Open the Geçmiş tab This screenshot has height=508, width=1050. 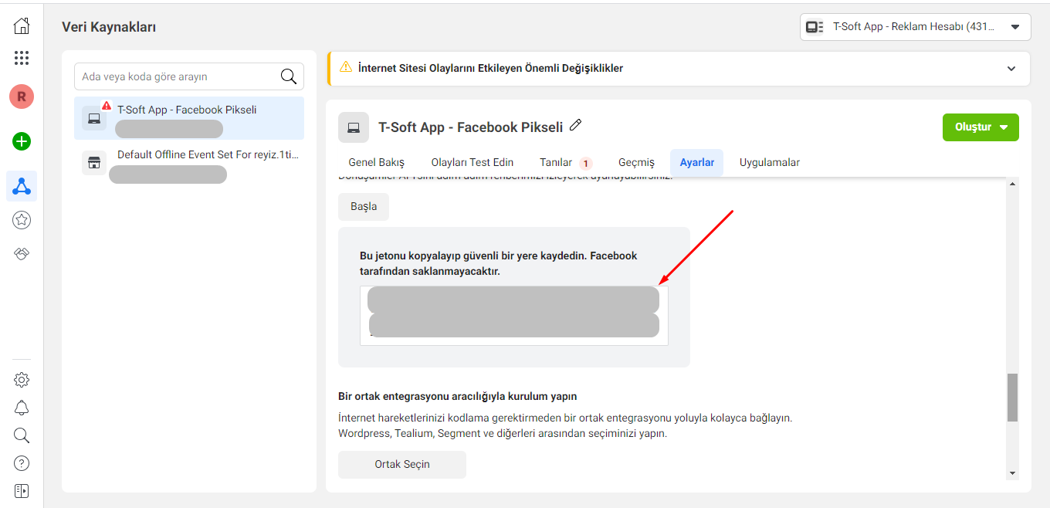pyautogui.click(x=636, y=162)
